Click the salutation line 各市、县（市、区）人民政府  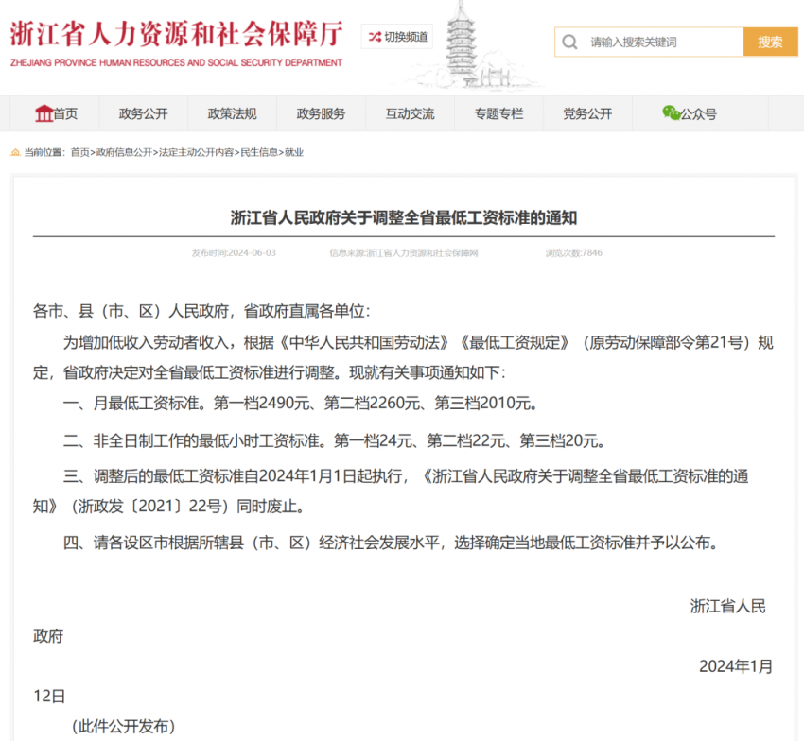tap(201, 311)
